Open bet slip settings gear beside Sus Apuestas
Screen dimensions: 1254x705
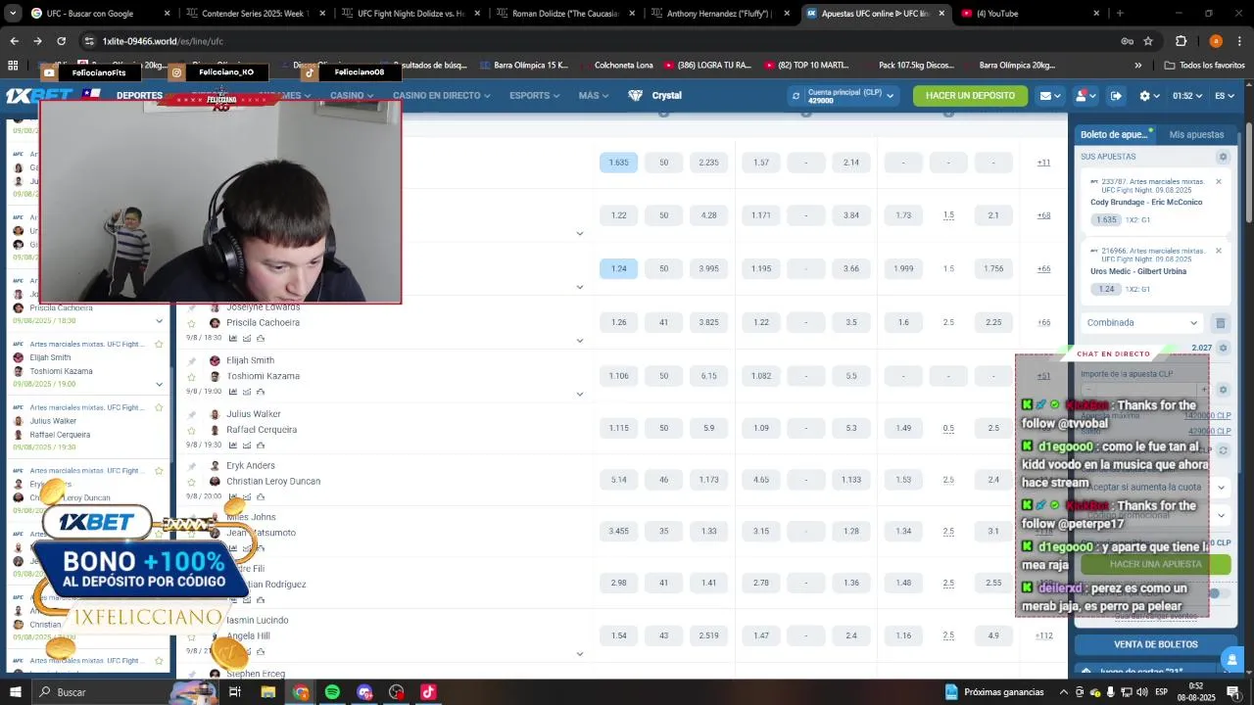pyautogui.click(x=1223, y=157)
